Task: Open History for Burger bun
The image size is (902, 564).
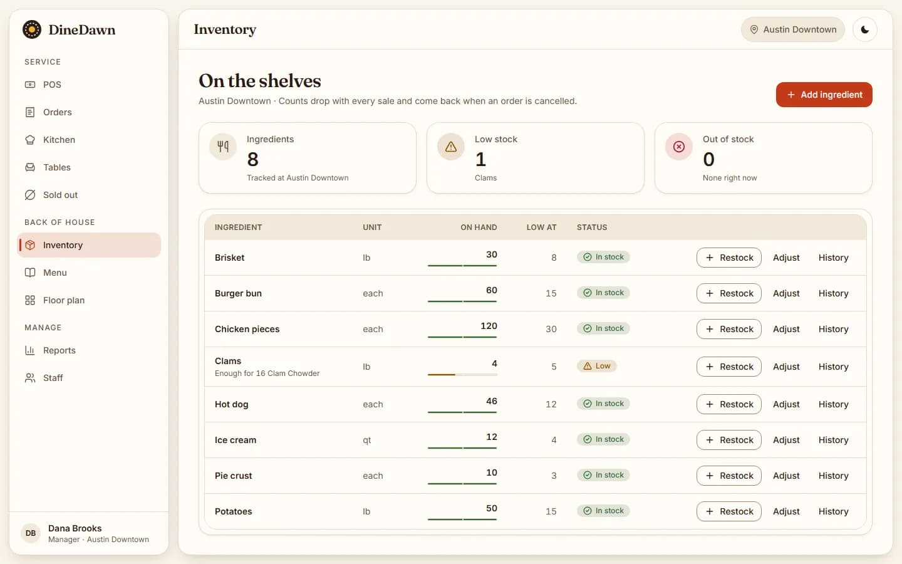Action: pyautogui.click(x=833, y=293)
